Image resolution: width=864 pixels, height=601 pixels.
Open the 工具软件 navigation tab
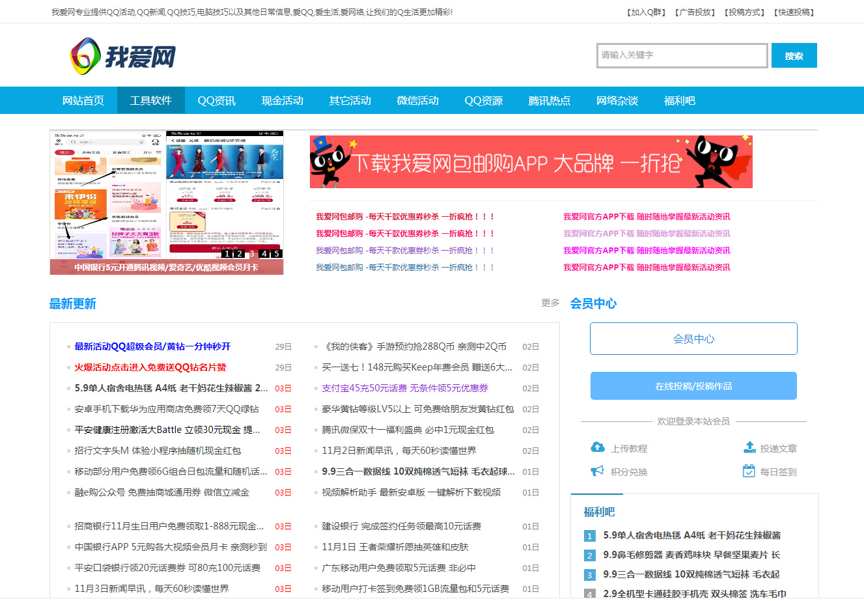(x=150, y=100)
